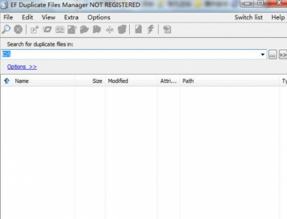Viewport: 287px width, 219px height.
Task: Click the clipboard list toolbar icon
Action: (167, 30)
